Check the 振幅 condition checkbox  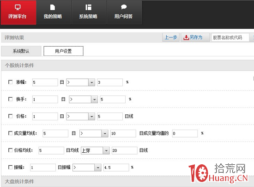[x=10, y=167]
